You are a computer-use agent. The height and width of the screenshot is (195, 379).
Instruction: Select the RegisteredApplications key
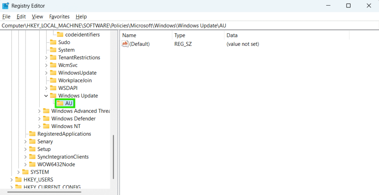(64, 134)
